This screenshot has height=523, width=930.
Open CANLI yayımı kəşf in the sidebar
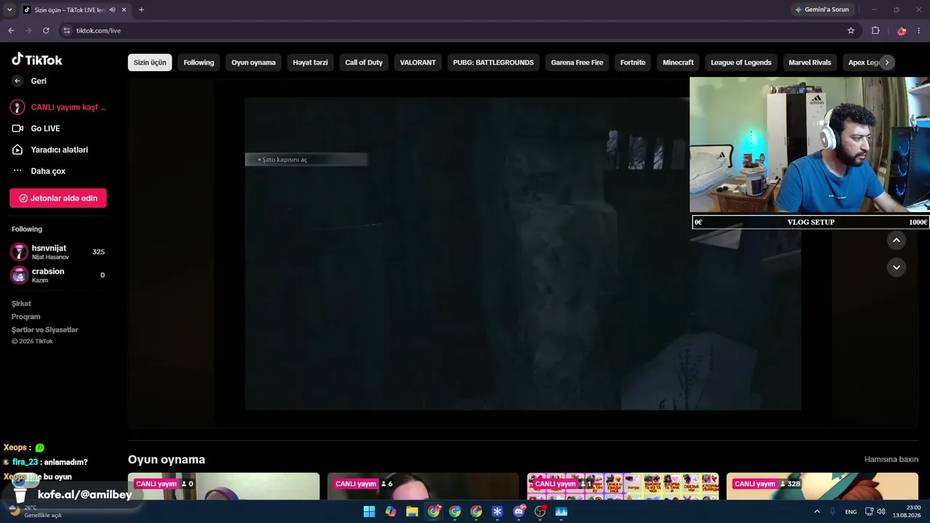58,107
